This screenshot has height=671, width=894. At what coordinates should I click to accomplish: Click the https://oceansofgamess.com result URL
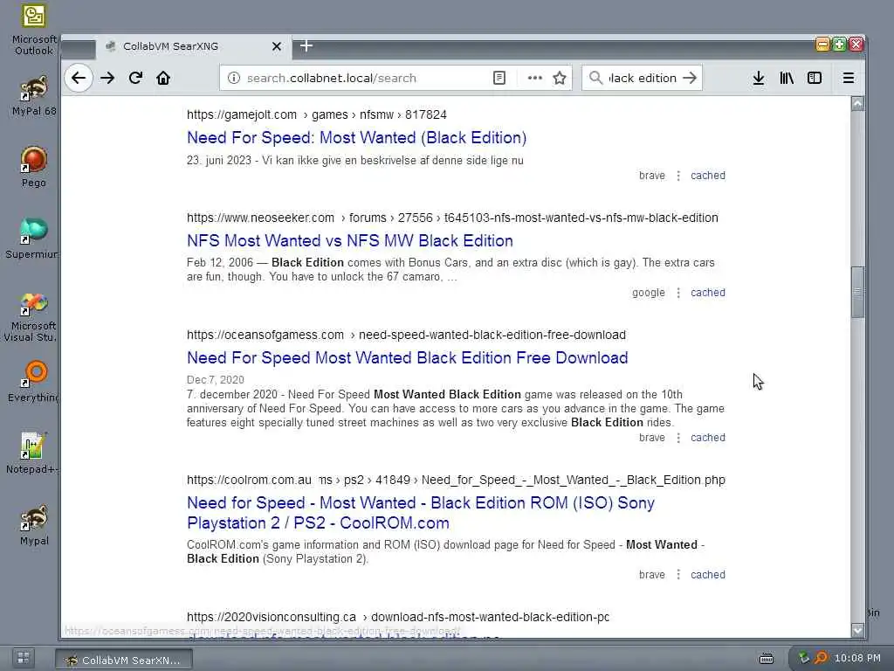pos(406,335)
